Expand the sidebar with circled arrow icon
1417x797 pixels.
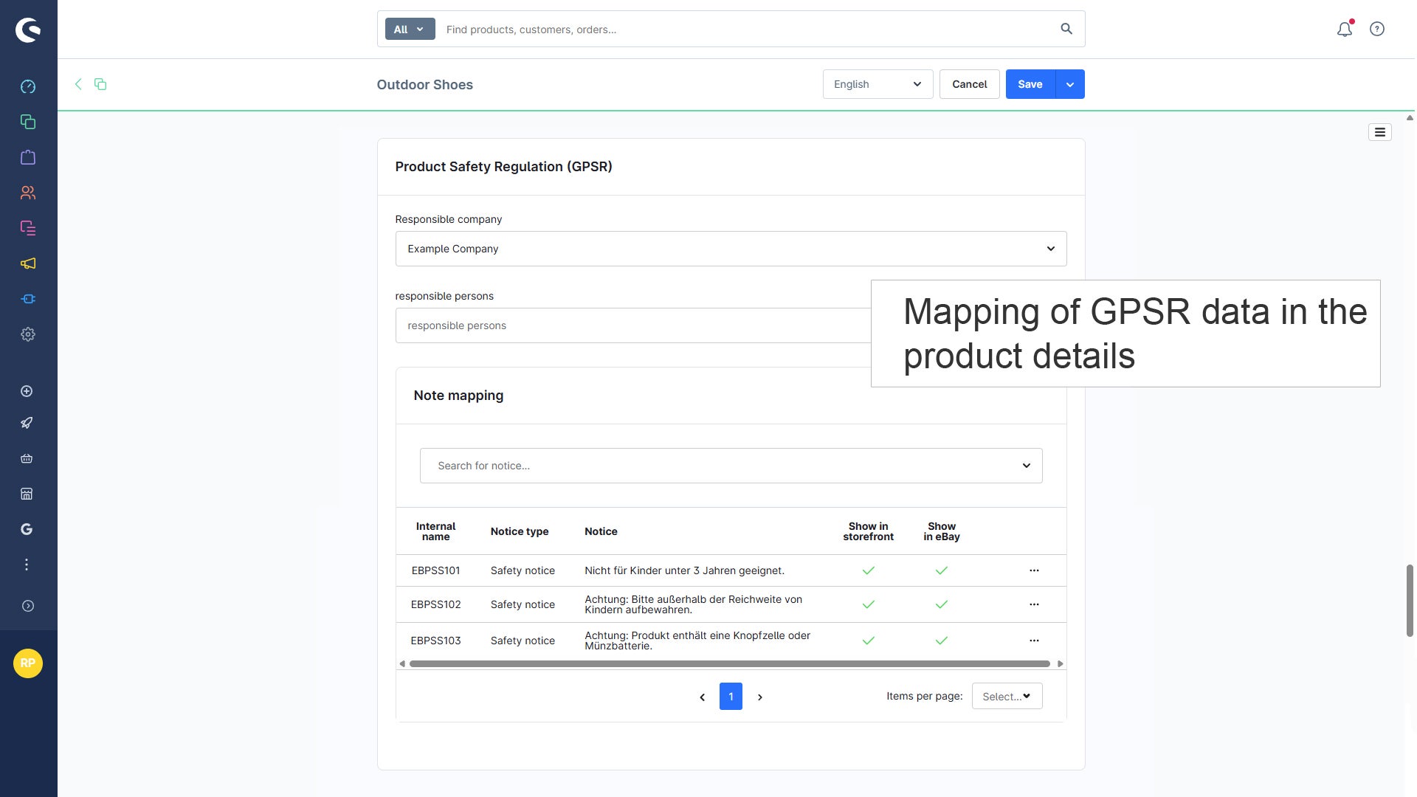[x=28, y=606]
